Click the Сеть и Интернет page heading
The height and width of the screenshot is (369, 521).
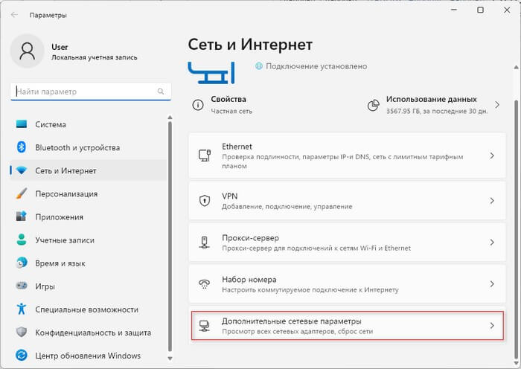(250, 45)
